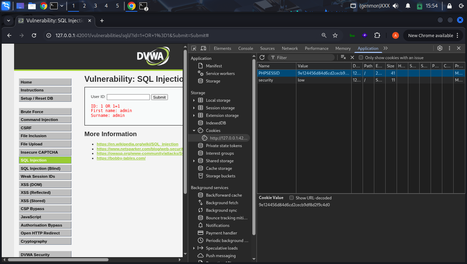Image resolution: width=467 pixels, height=264 pixels.
Task: Click the refresh cookies icon
Action: pyautogui.click(x=262, y=57)
